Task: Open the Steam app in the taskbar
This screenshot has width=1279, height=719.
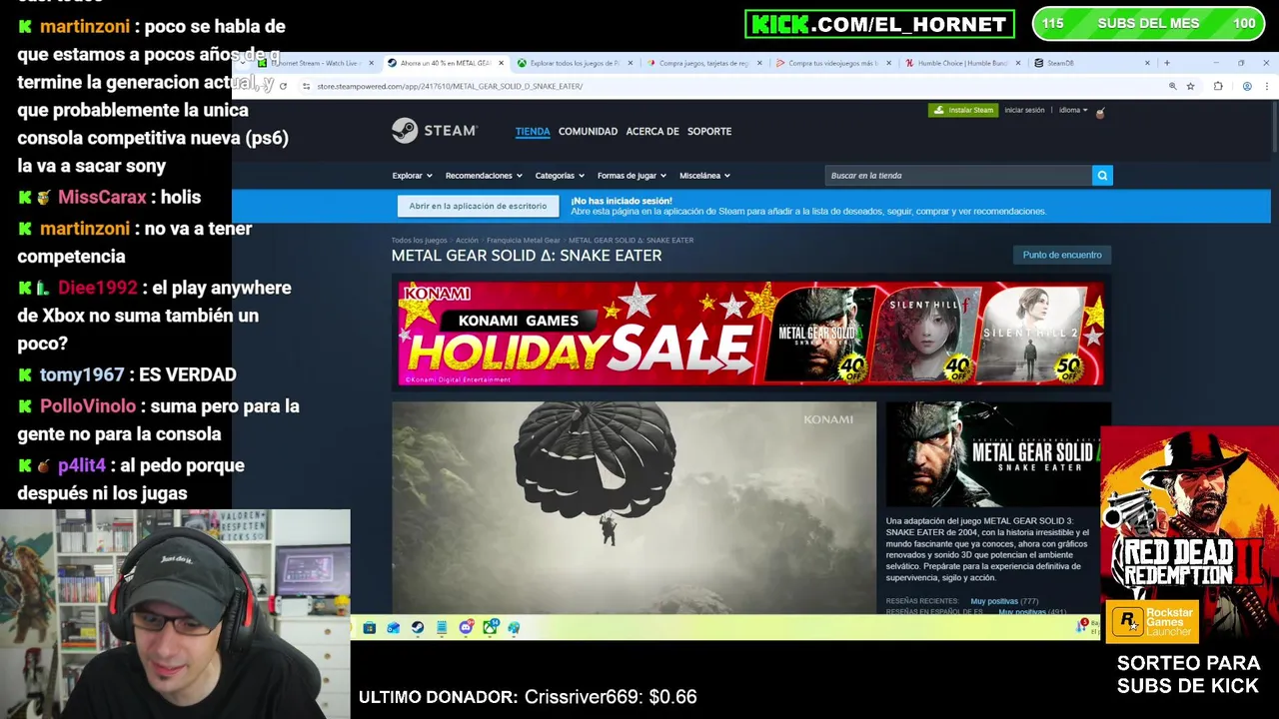Action: coord(418,627)
